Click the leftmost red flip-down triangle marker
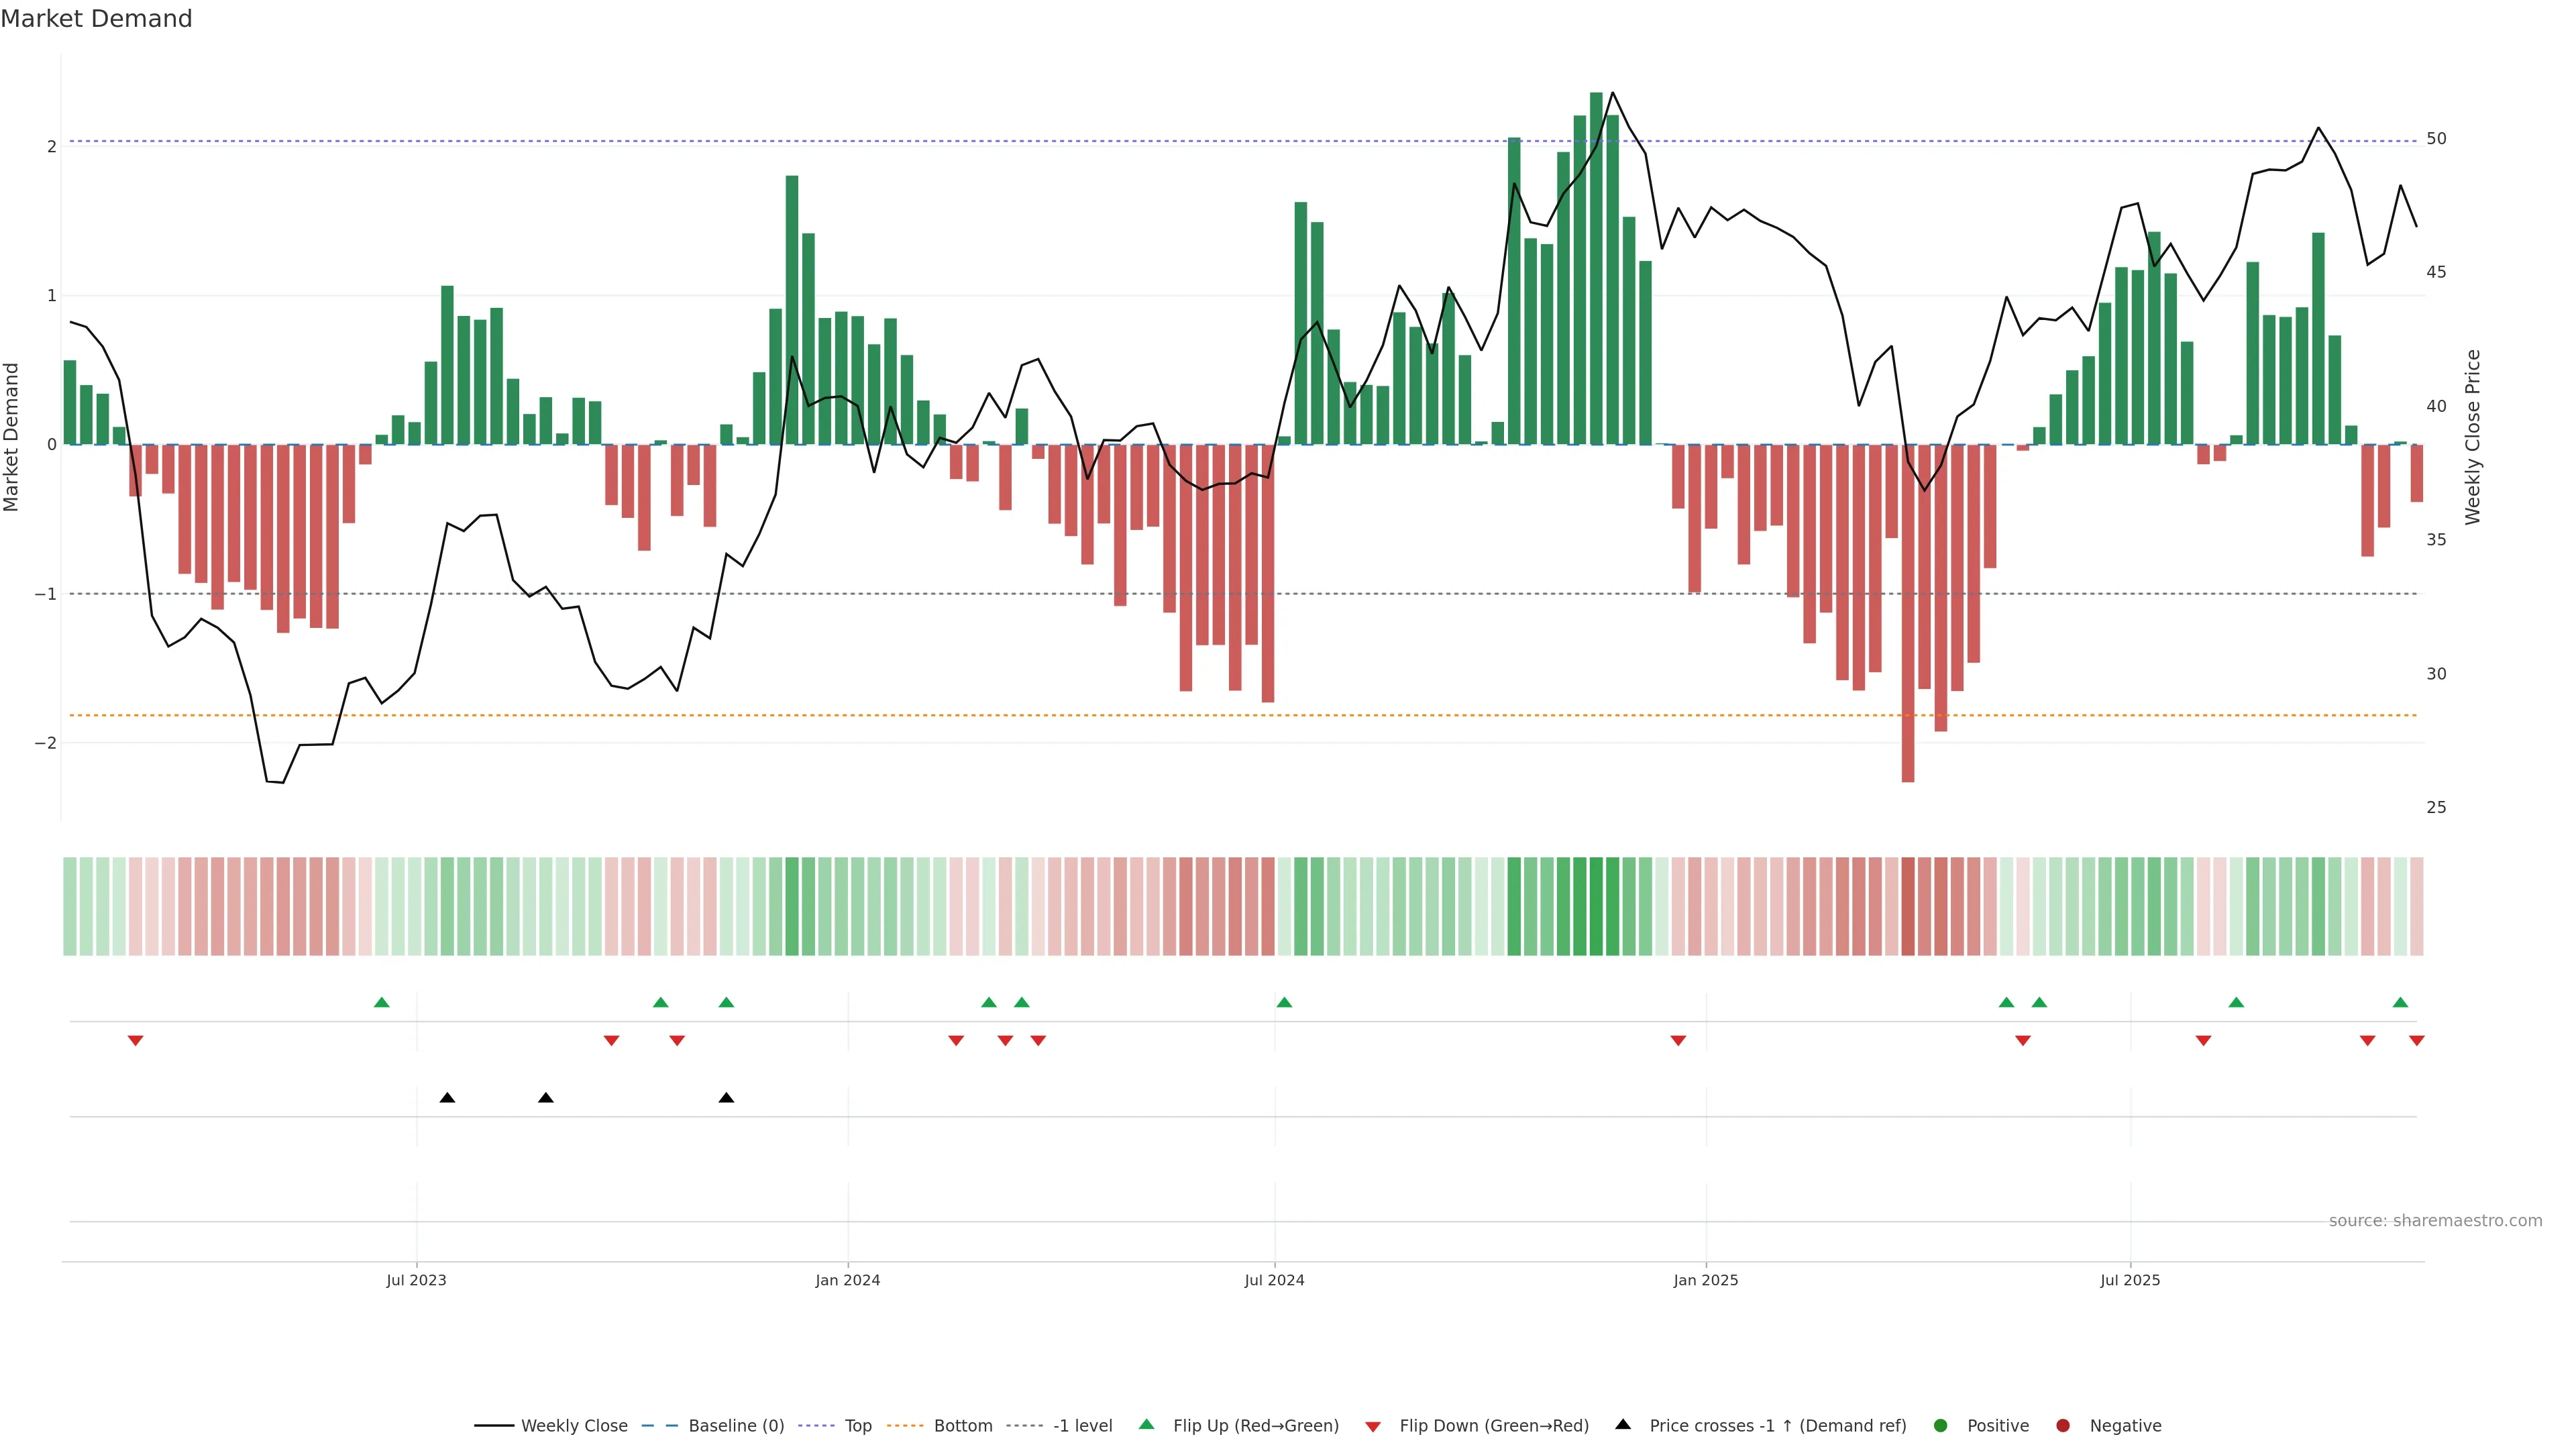 135,1041
